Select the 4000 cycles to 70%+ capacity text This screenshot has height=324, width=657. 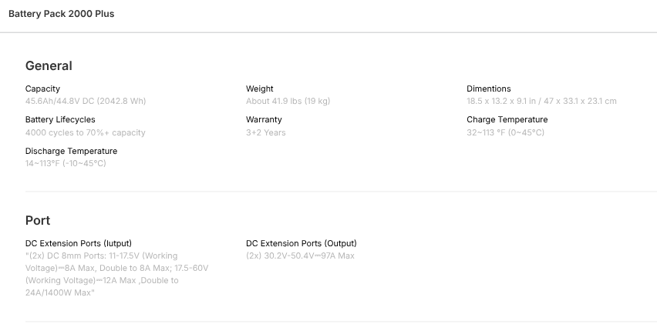point(85,132)
